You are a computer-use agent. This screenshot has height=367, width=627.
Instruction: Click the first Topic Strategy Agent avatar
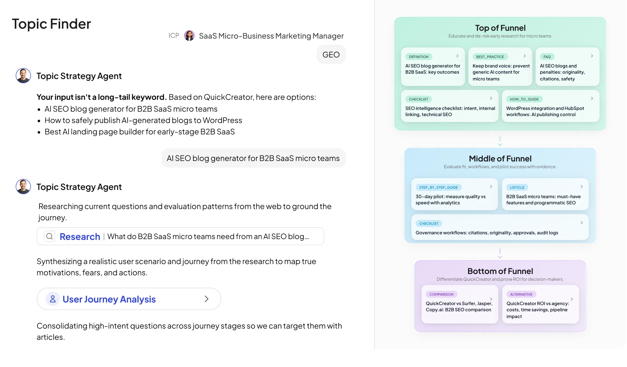pyautogui.click(x=23, y=76)
